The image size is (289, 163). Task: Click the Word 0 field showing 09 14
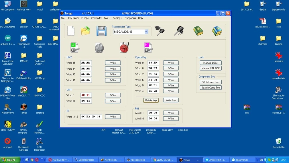pyautogui.click(x=86, y=101)
